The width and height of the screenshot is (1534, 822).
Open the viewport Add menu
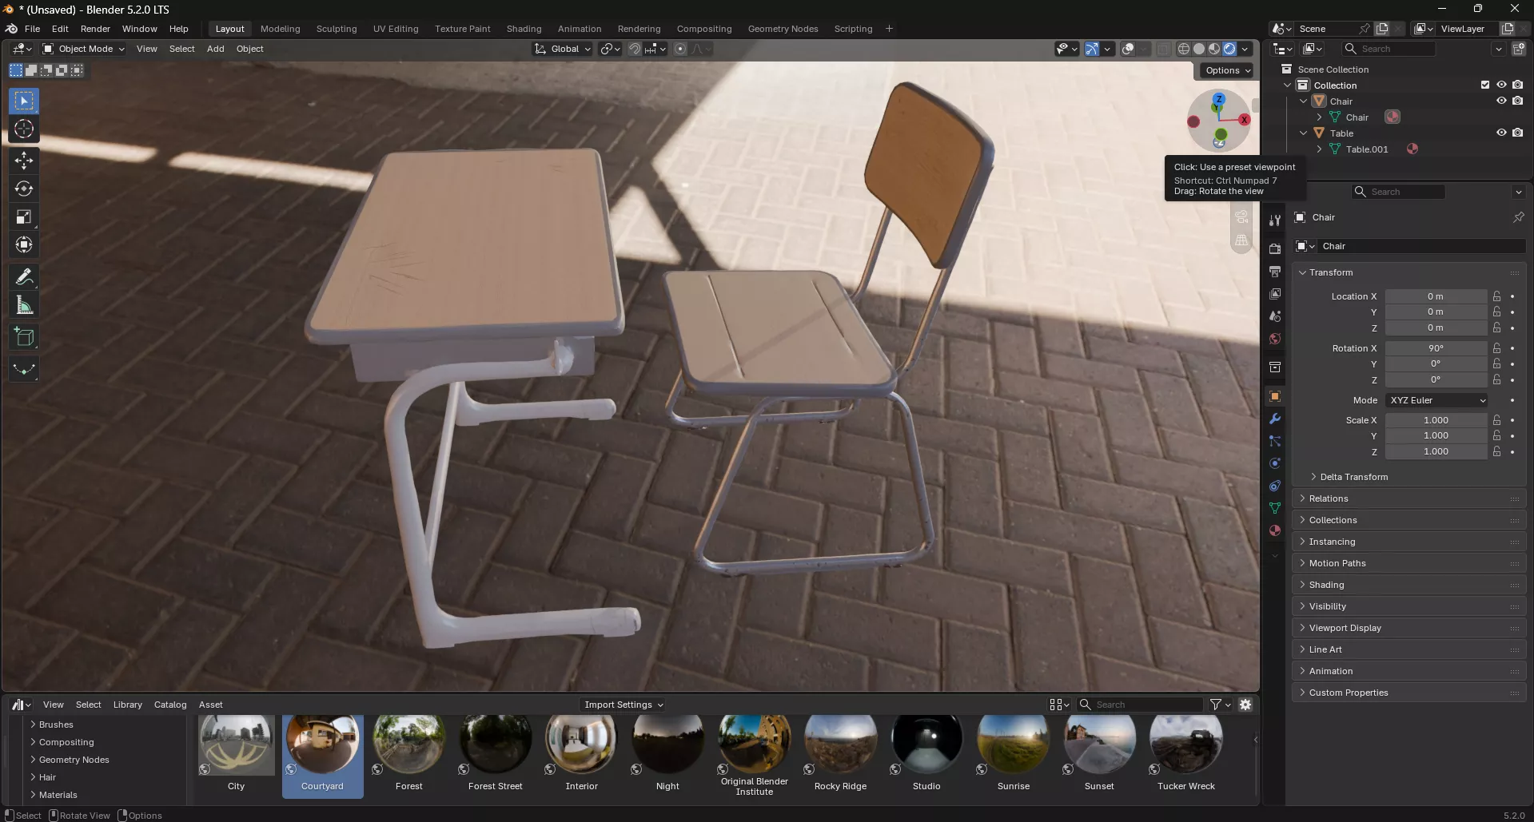216,49
